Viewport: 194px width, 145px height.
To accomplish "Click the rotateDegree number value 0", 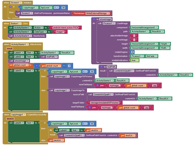I will [132, 52].
